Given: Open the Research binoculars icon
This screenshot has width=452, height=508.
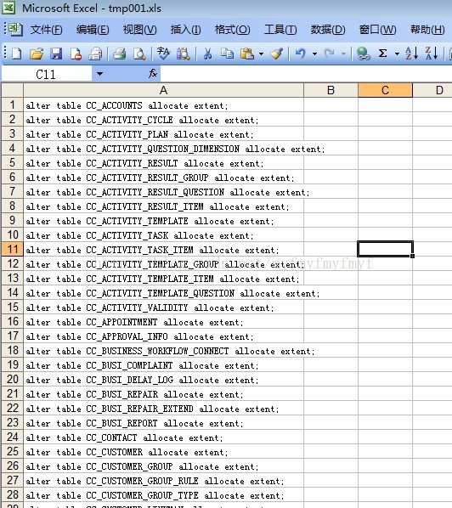Looking at the screenshot, I should [183, 54].
